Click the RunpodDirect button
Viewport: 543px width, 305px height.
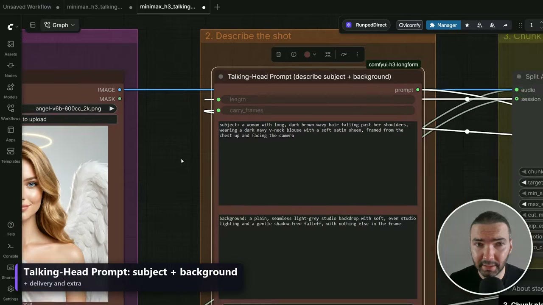pos(367,25)
